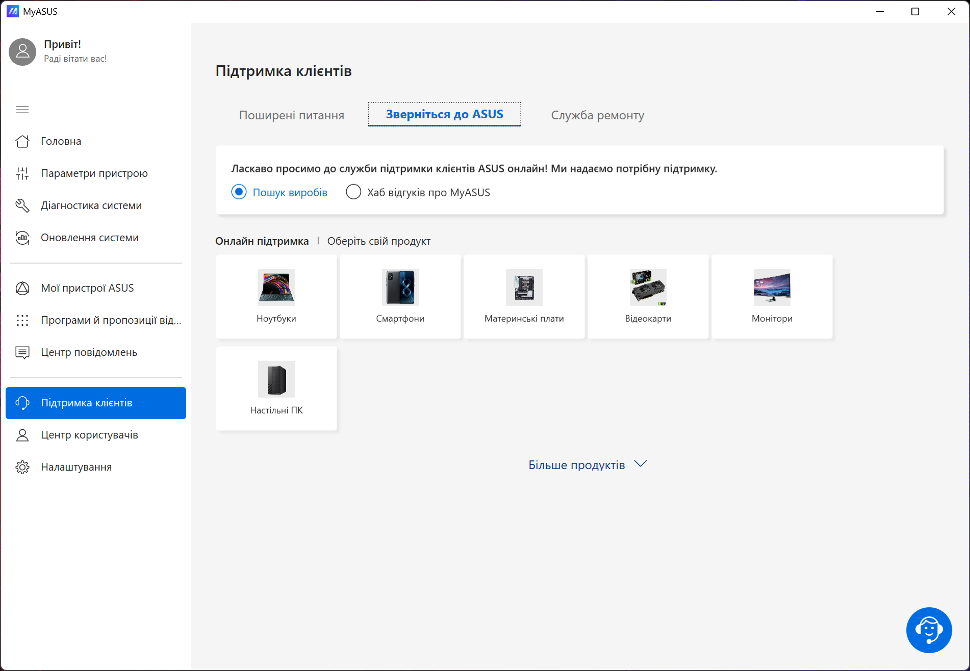Screen dimensions: 970x671
Task: Collapse the sidebar with the hamburger icon
Action: 22,110
